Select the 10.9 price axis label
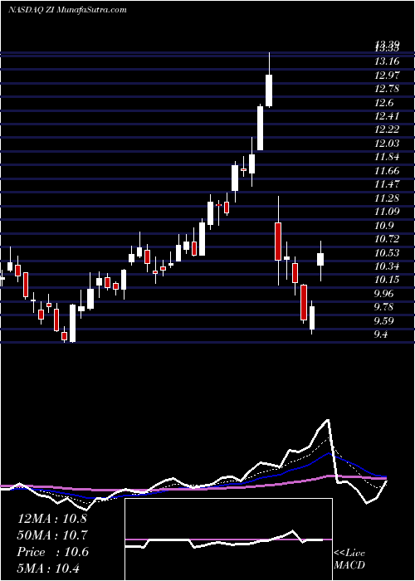The image size is (415, 581). coord(384,226)
